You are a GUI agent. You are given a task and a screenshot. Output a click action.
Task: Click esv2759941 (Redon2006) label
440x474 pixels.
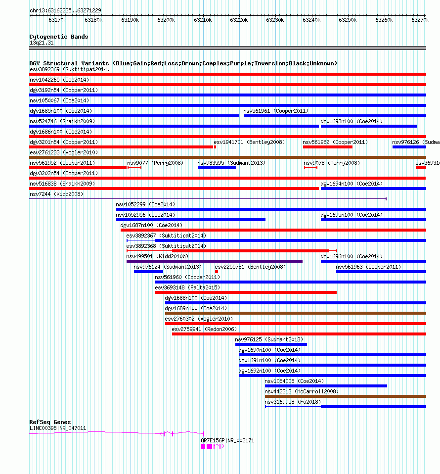pos(204,329)
